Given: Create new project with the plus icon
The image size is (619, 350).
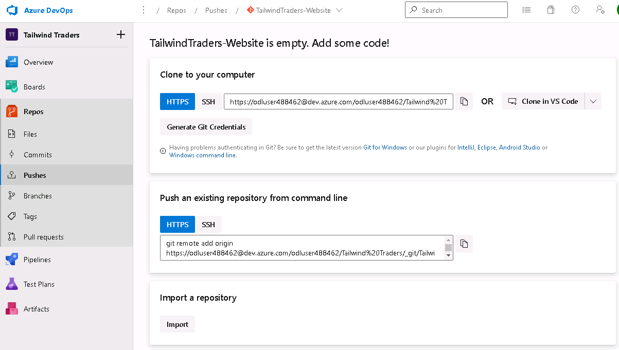Looking at the screenshot, I should 120,34.
